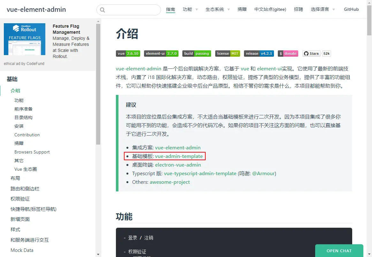The width and height of the screenshot is (372, 257).
Task: Click the element-ui 2.7.0 badge
Action: [161, 54]
